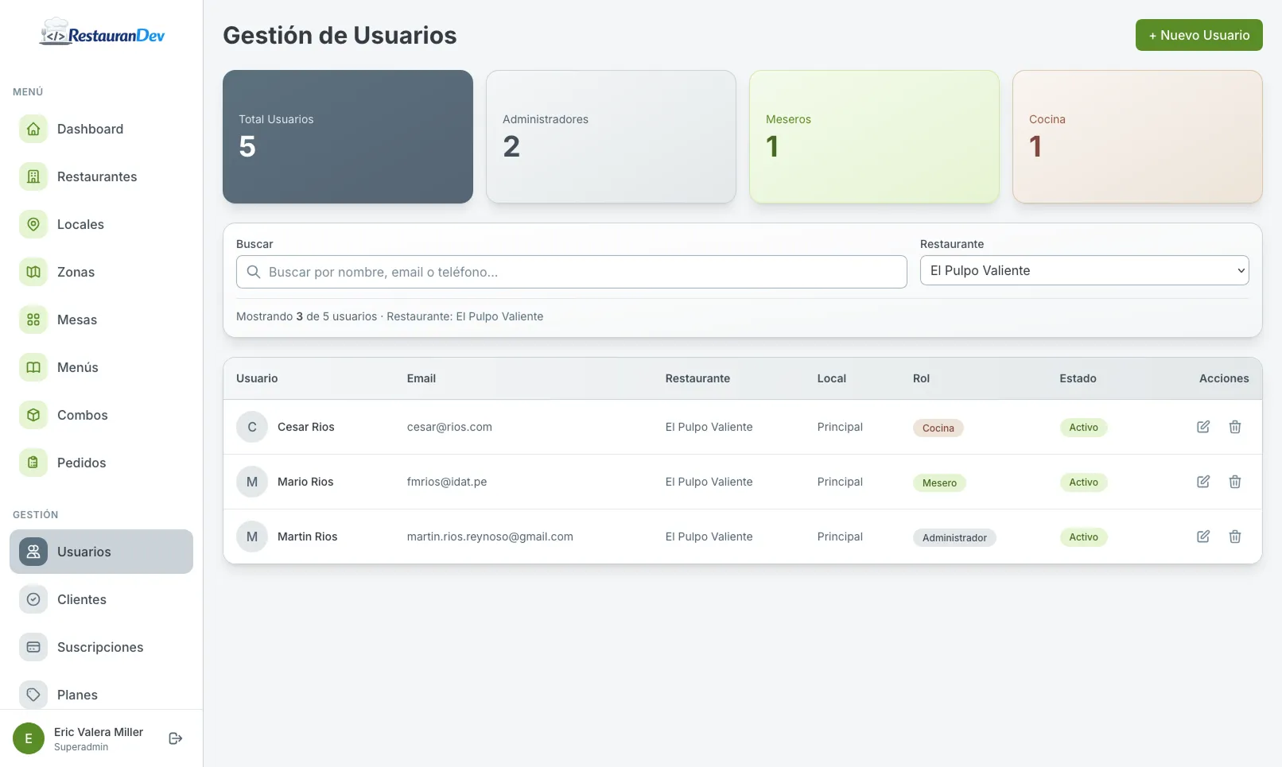Click the name Cesar Rios
The image size is (1282, 767).
pyautogui.click(x=306, y=427)
